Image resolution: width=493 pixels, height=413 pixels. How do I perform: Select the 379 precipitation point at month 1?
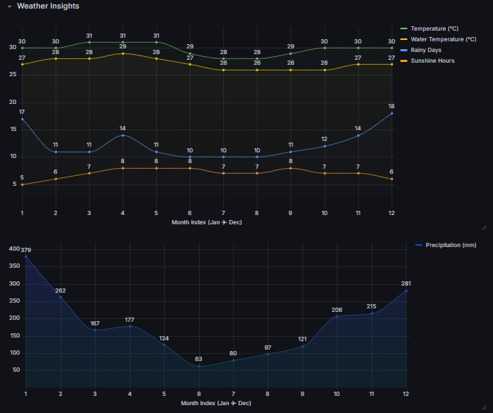tap(26, 256)
